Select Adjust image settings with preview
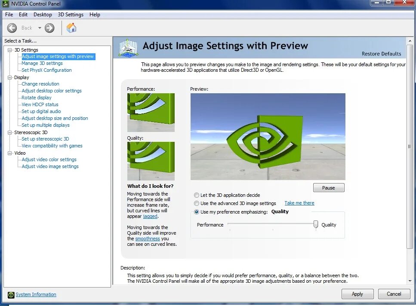 [58, 56]
